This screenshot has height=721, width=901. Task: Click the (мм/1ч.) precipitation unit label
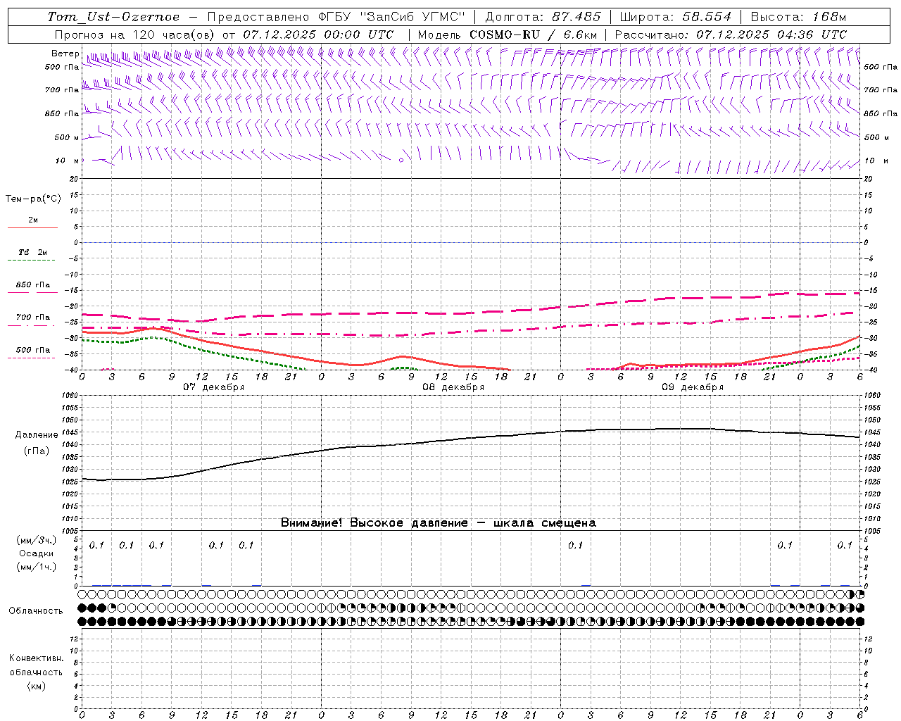36,567
